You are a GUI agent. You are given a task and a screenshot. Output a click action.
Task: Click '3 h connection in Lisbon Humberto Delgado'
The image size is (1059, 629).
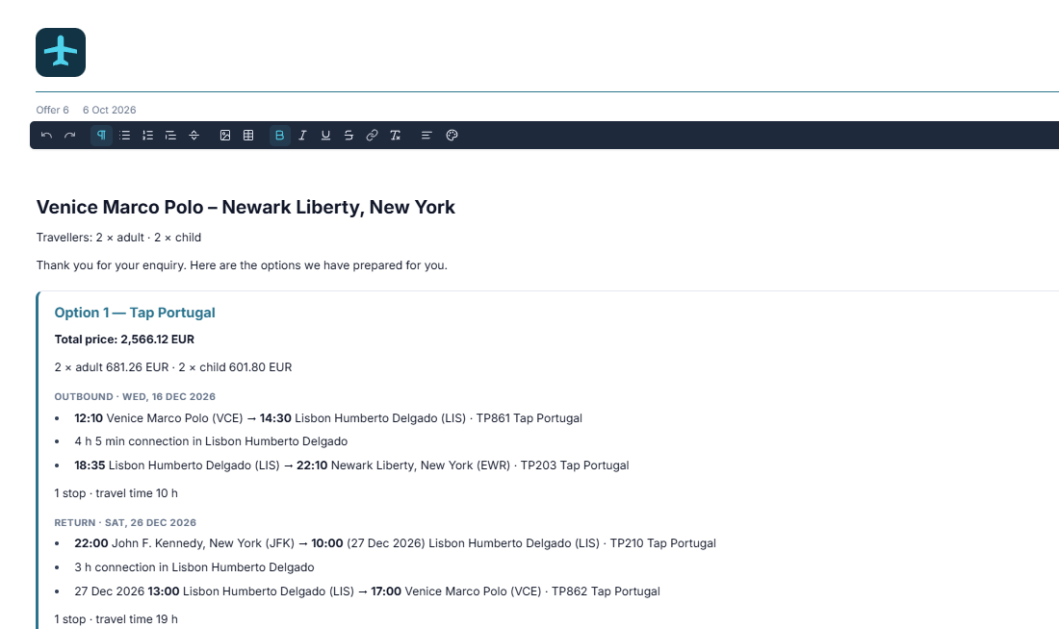[x=194, y=567]
